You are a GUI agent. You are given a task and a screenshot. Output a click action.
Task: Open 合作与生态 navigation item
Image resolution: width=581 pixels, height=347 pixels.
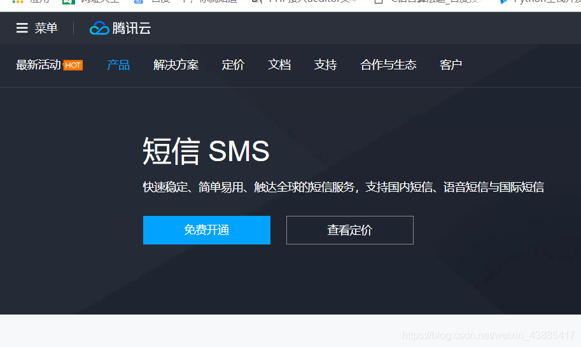coord(388,65)
